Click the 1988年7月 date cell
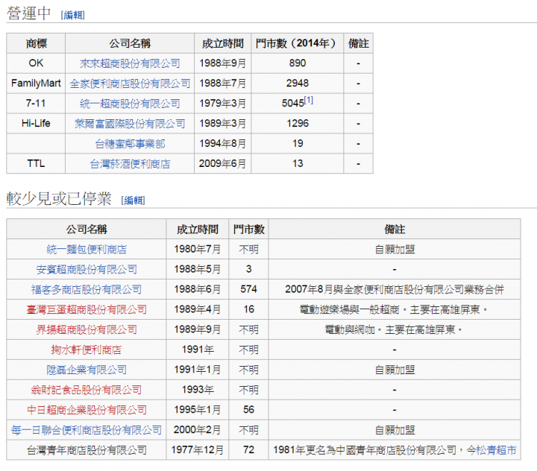The image size is (537, 471). coord(222,83)
